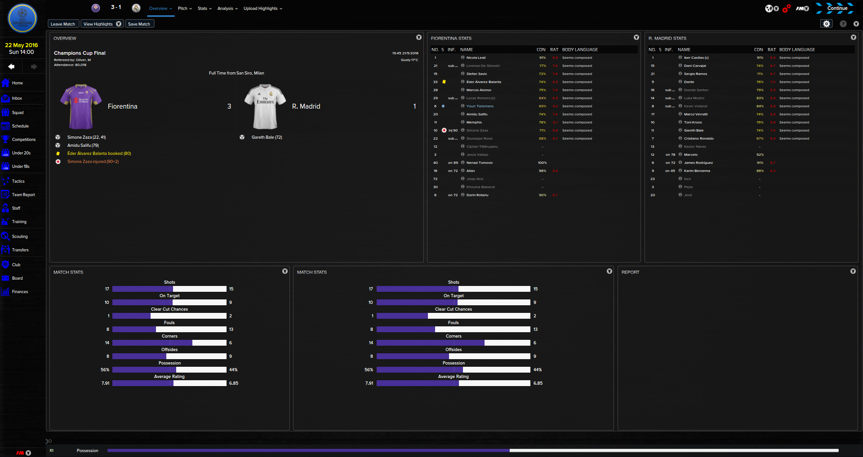Open the match settings gear

[827, 24]
